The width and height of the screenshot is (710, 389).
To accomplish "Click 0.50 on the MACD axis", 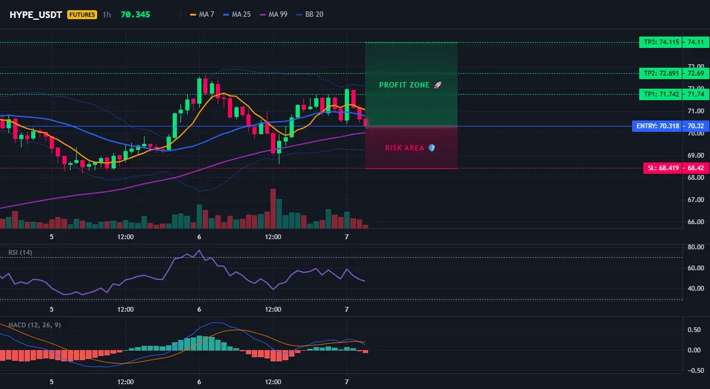I will [694, 330].
